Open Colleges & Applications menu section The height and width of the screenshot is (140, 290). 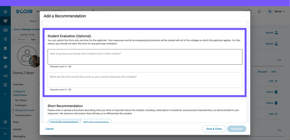(x=20, y=93)
